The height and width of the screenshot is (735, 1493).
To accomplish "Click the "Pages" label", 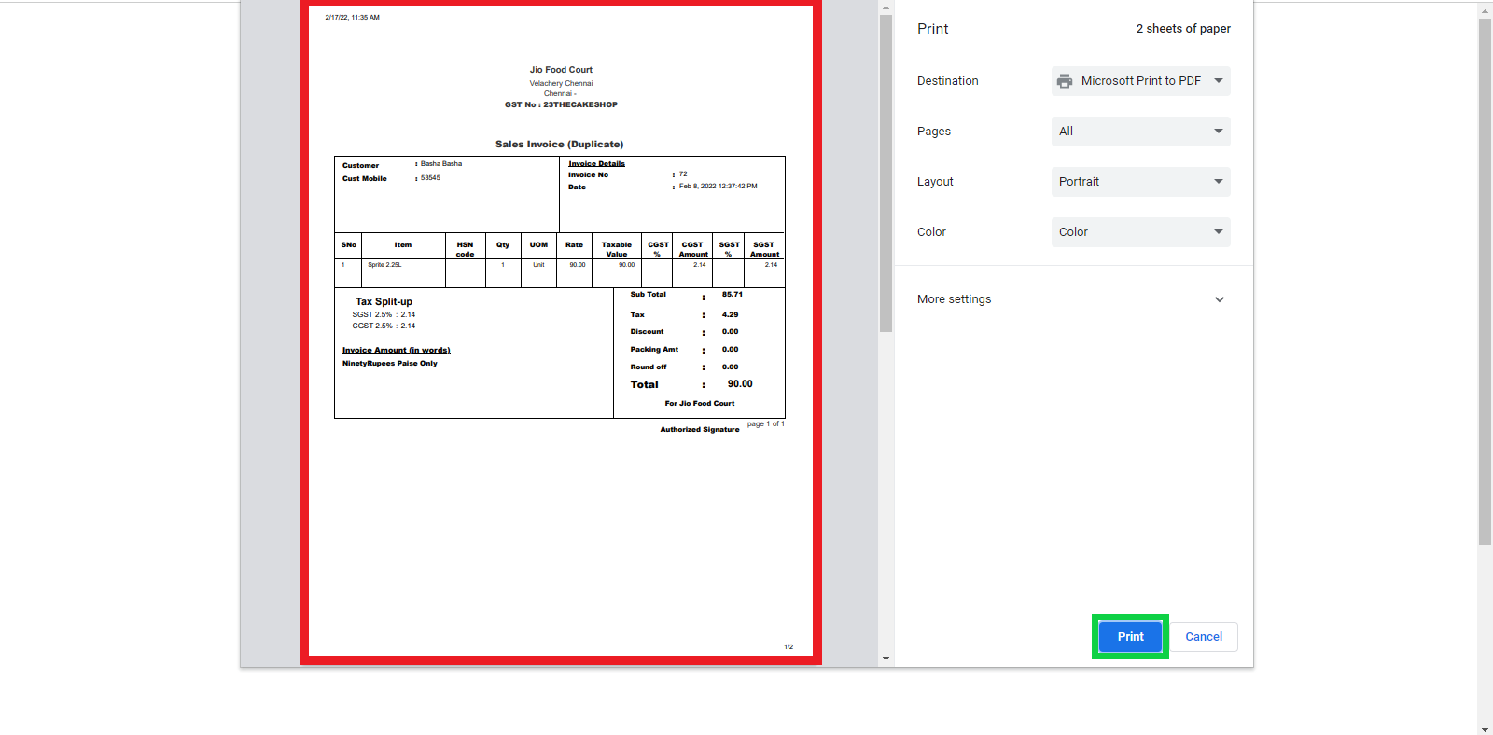I will coord(934,132).
